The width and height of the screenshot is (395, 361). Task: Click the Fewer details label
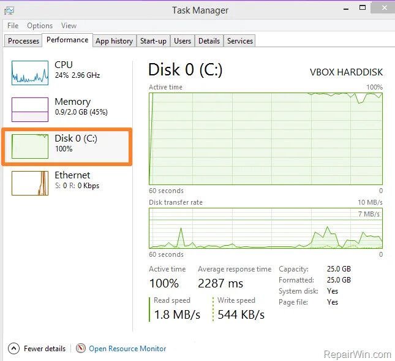point(45,348)
